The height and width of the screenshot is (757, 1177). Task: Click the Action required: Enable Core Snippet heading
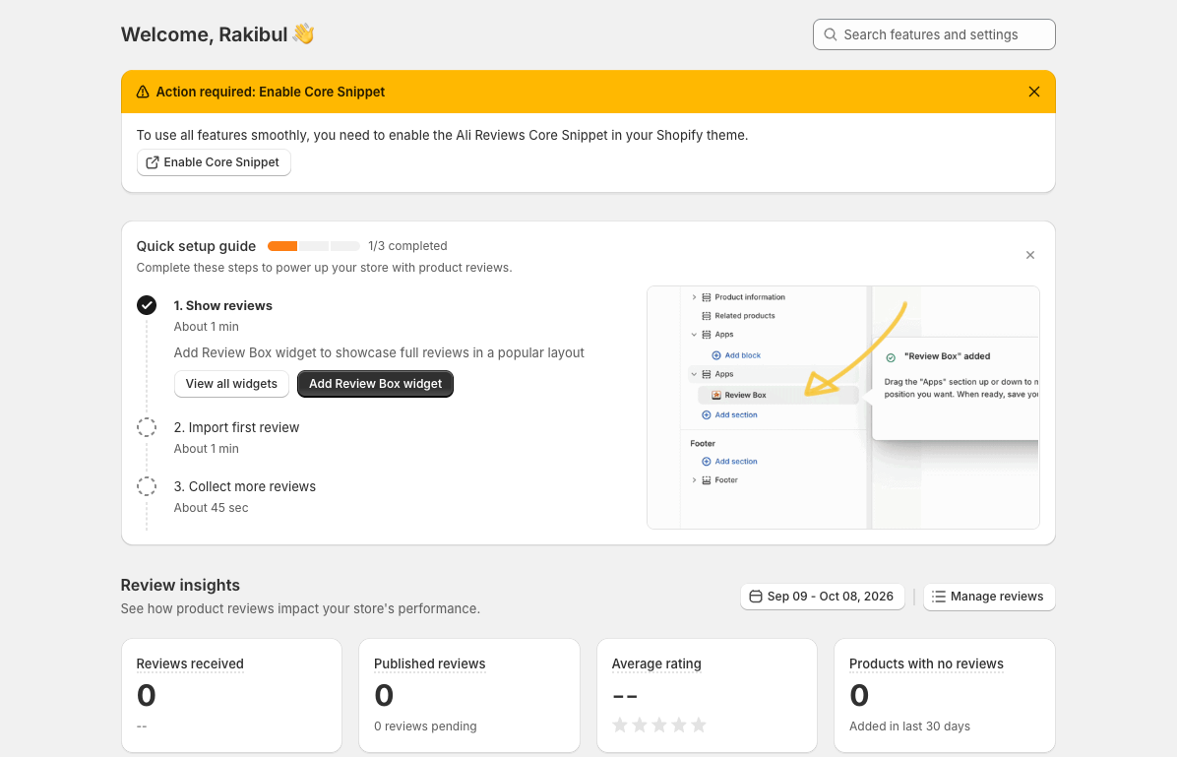coord(271,92)
